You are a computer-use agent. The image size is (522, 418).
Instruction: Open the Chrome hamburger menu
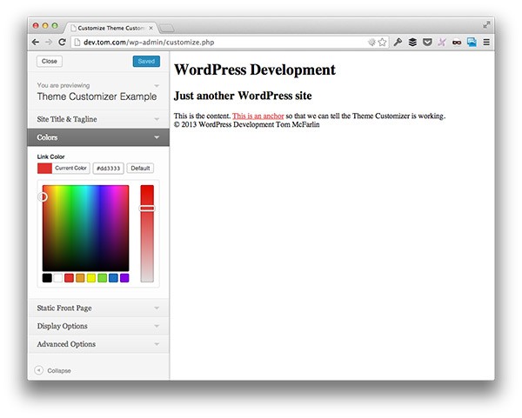point(486,43)
